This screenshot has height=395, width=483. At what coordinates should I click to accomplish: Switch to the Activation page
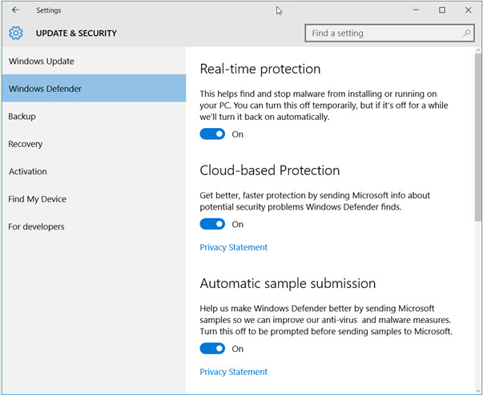[27, 171]
